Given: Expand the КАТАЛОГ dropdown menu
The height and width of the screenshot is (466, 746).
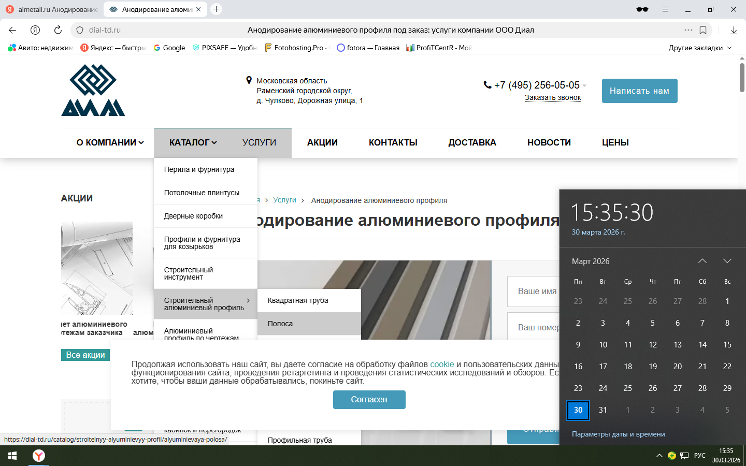Looking at the screenshot, I should (x=193, y=142).
